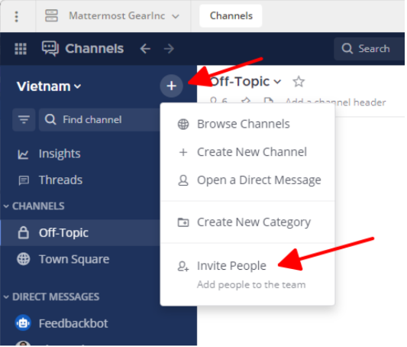The width and height of the screenshot is (407, 347).
Task: Switch to the Channels tab
Action: [231, 16]
